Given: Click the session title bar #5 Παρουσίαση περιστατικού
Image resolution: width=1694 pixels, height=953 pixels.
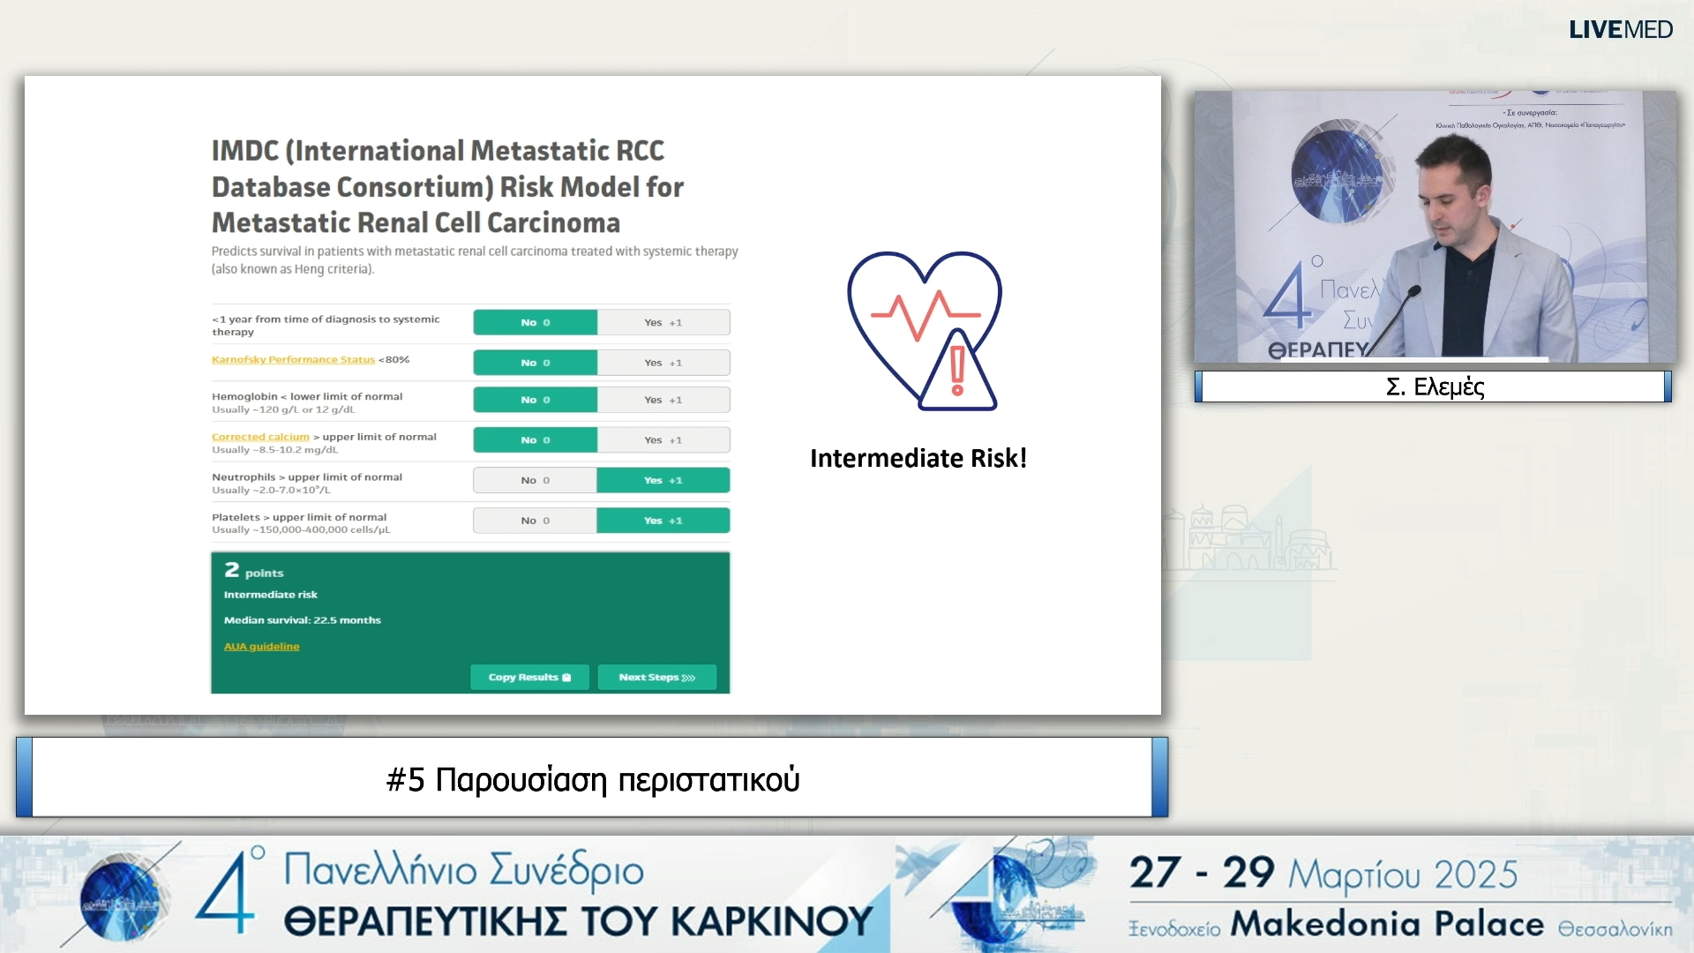Looking at the screenshot, I should pyautogui.click(x=592, y=779).
